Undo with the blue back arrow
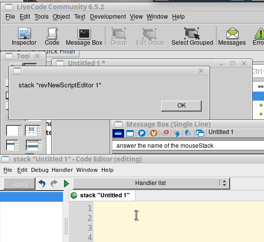 coord(42,184)
